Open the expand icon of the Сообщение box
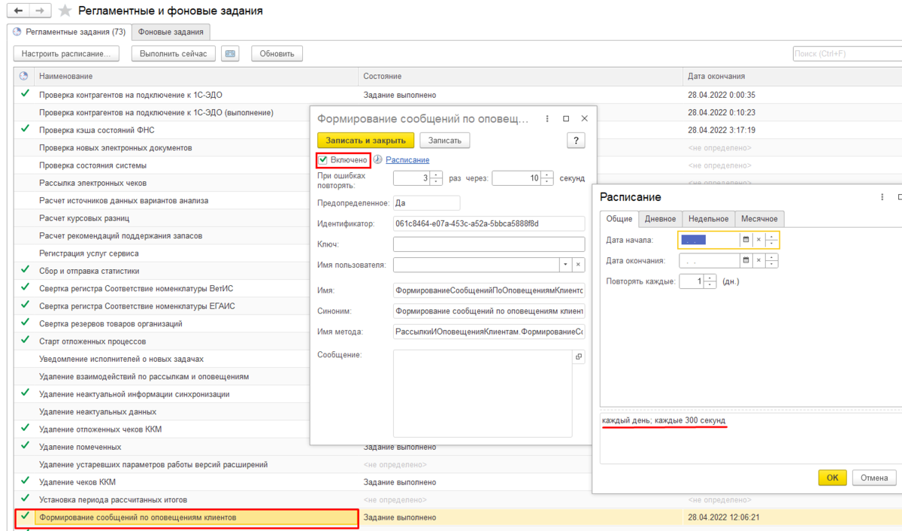Image resolution: width=902 pixels, height=531 pixels. click(x=579, y=357)
